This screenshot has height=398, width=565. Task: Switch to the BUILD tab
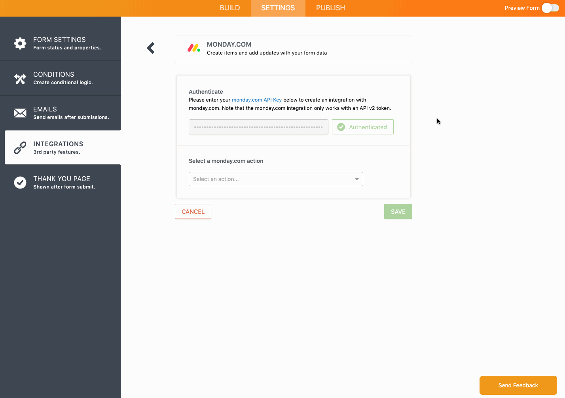point(230,8)
